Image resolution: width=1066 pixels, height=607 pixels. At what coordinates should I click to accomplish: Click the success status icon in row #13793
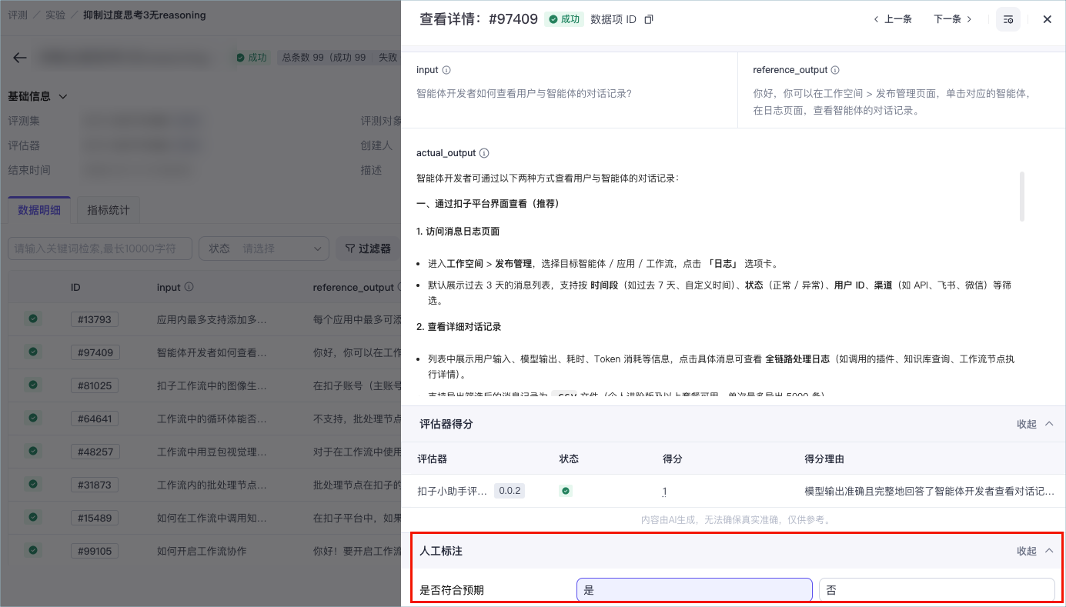33,318
